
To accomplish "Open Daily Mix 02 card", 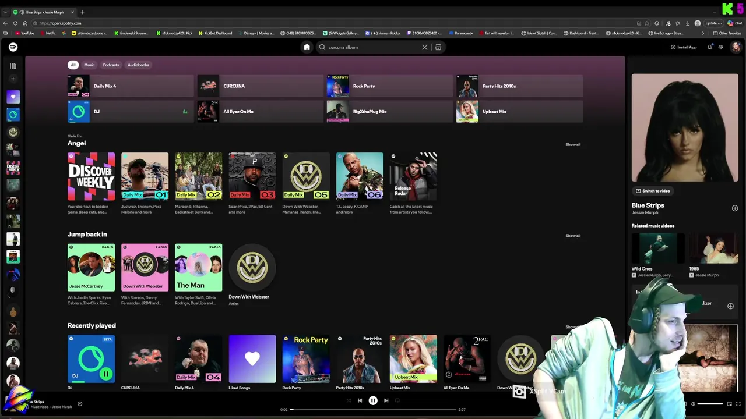I will [198, 184].
